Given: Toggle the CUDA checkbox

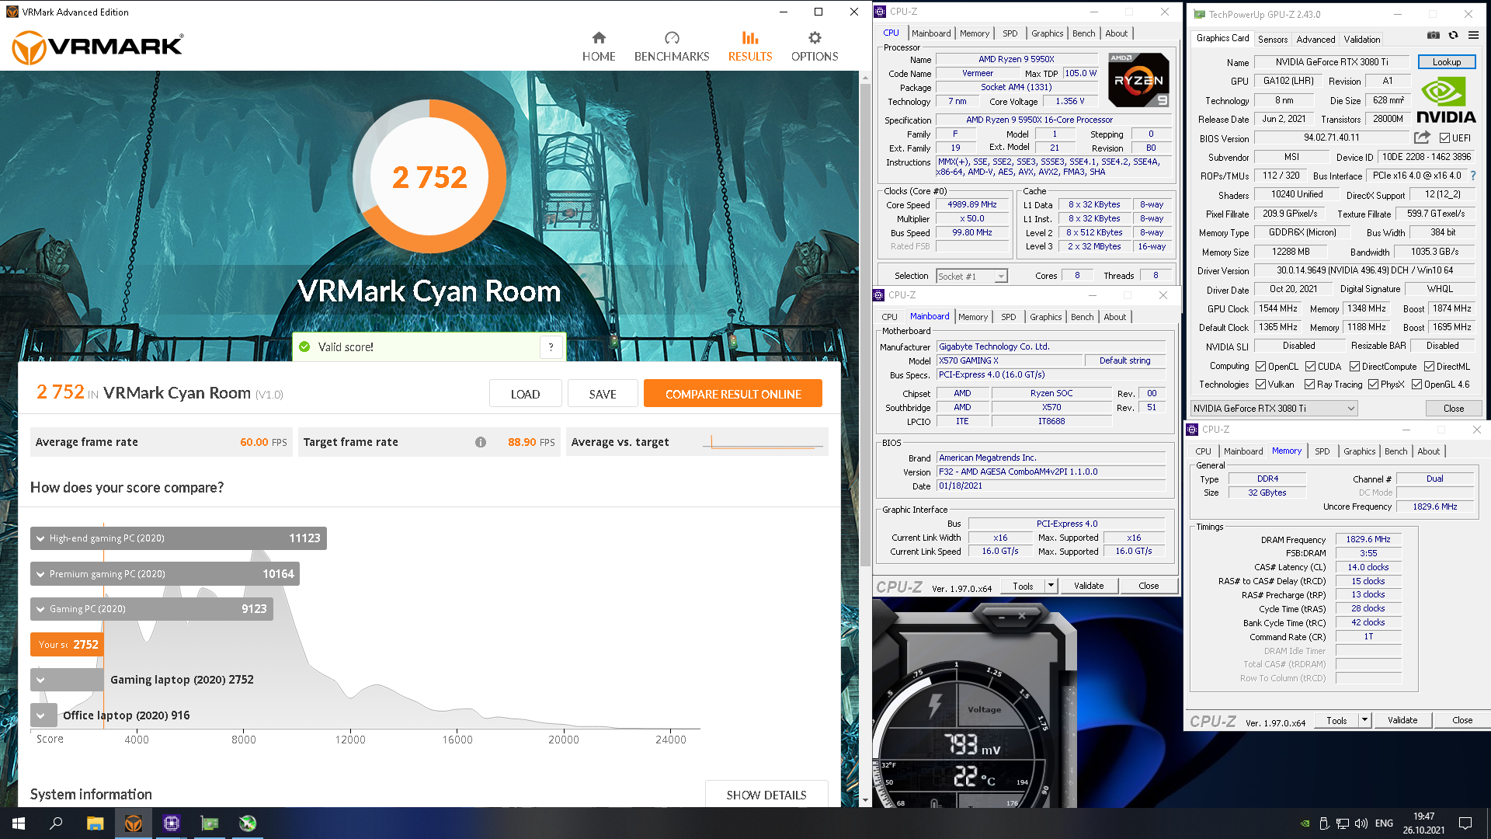Looking at the screenshot, I should (x=1310, y=367).
